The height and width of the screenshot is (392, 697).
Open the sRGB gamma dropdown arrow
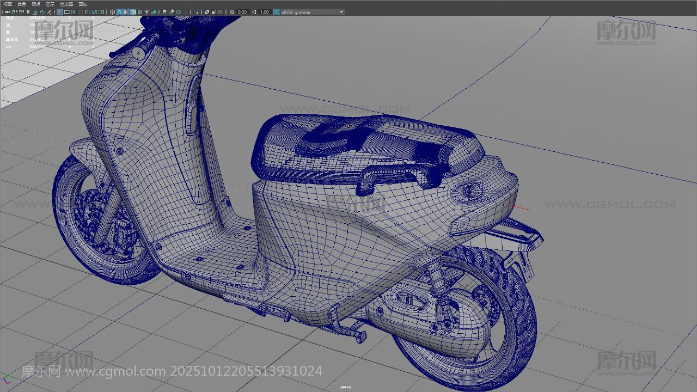[341, 12]
